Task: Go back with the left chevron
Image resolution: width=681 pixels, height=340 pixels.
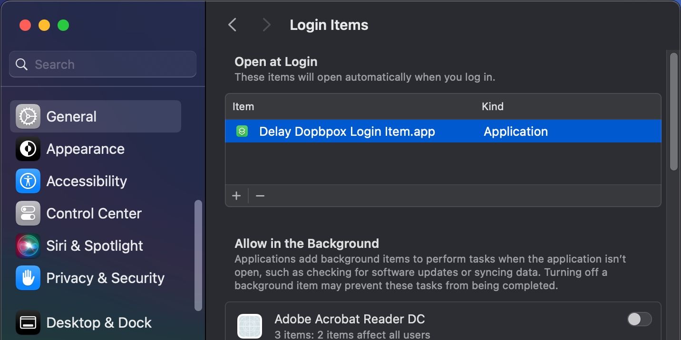Action: click(x=232, y=25)
